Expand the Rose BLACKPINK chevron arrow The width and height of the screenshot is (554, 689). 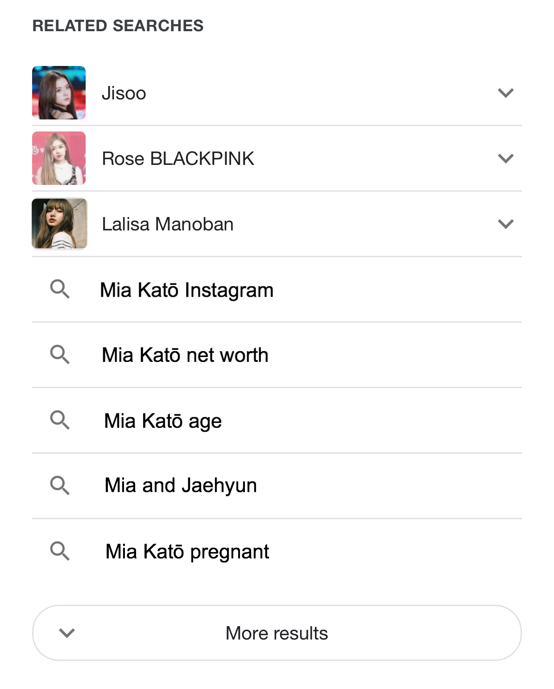pos(506,159)
